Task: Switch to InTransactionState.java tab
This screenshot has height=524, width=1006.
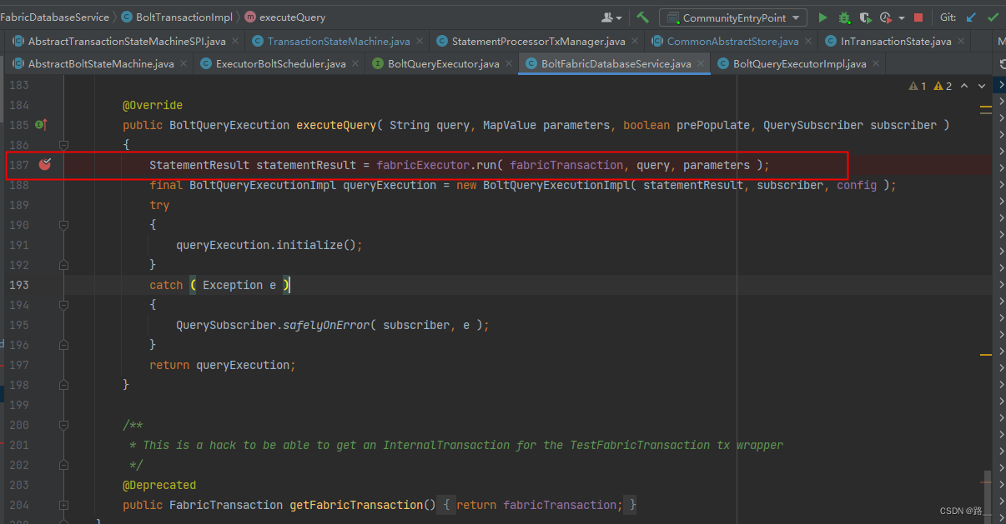Action: 895,41
